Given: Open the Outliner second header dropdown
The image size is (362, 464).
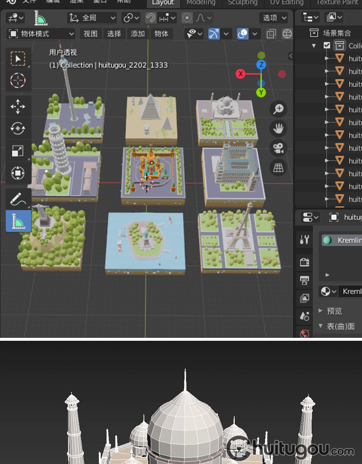Looking at the screenshot, I should [334, 17].
